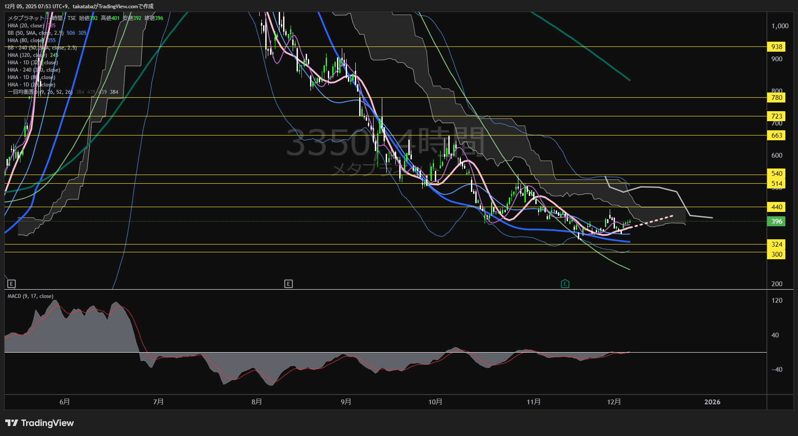Click the TradingView.com creation header text

[x=79, y=6]
